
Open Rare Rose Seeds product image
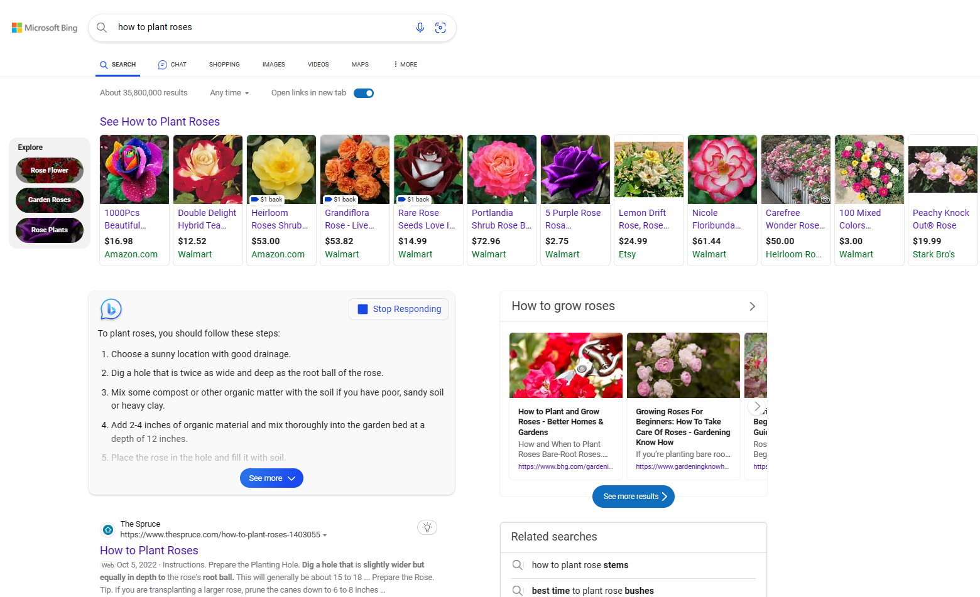tap(428, 169)
